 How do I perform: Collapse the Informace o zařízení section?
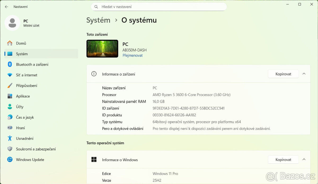click(304, 74)
